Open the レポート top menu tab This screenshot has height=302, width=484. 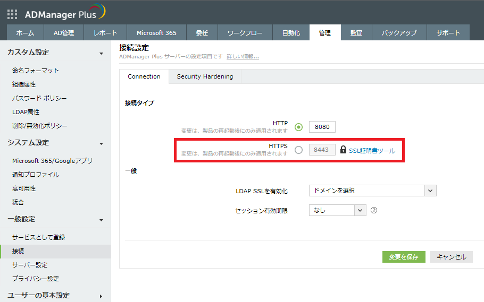(x=105, y=33)
